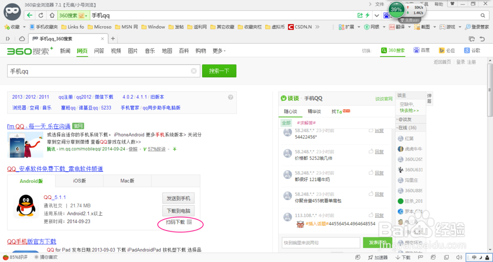This screenshot has width=493, height=262.
Task: Click the QQ penguin app icon
Action: [x=26, y=205]
